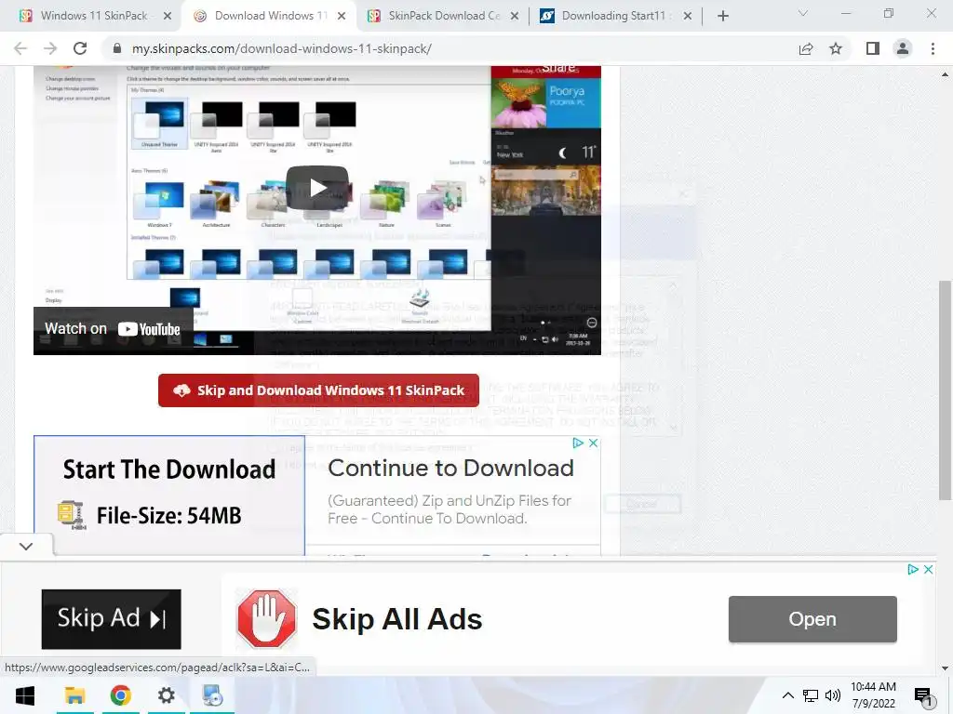The image size is (953, 714).
Task: Open Settings gear on taskbar
Action: [166, 695]
